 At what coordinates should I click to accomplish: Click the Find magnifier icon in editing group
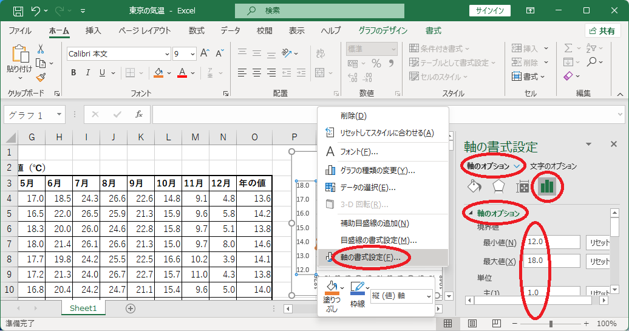click(592, 62)
